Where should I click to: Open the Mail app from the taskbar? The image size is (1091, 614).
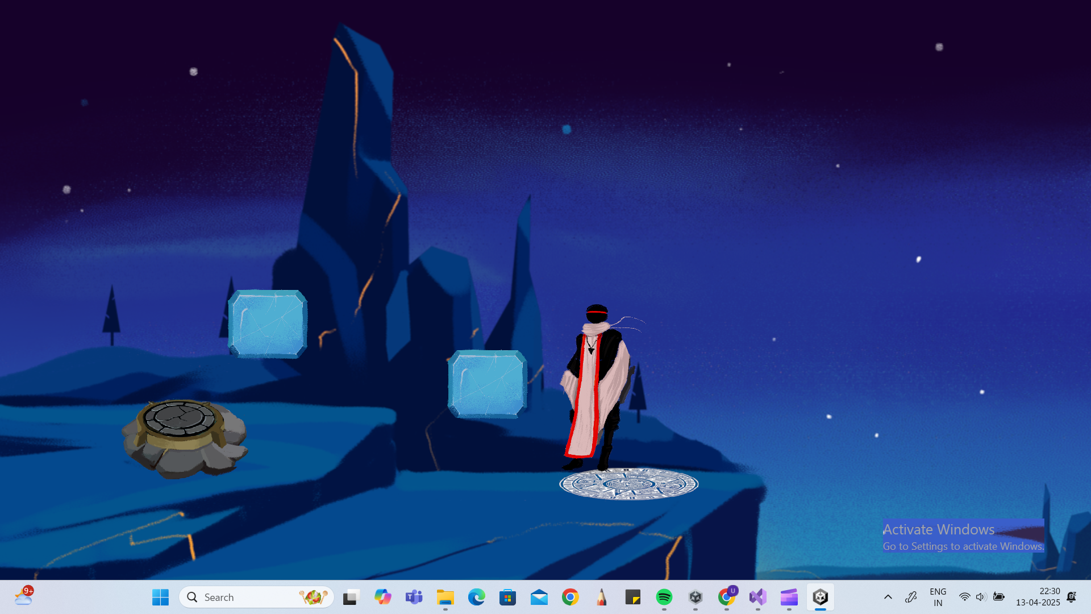point(539,597)
